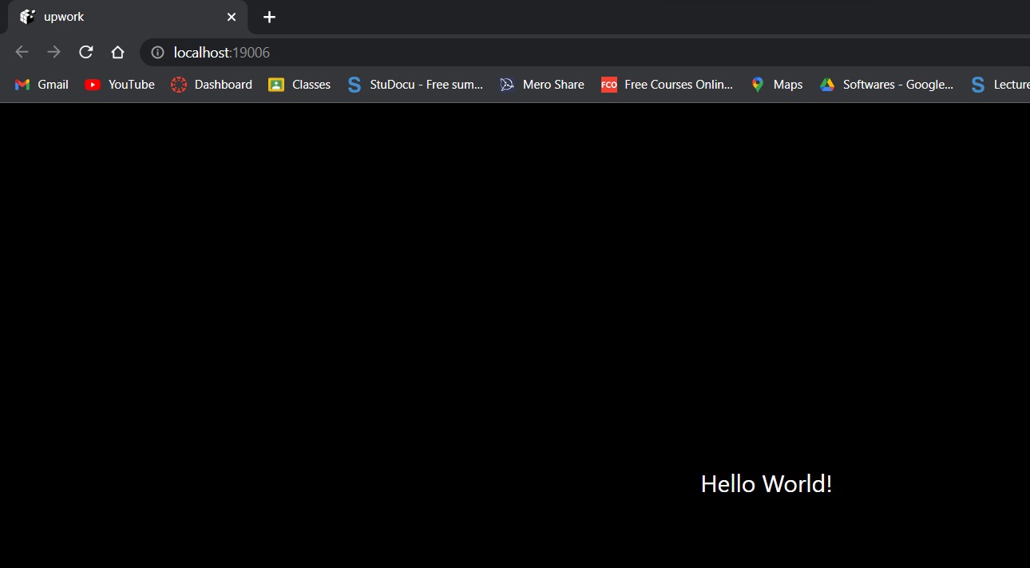Open the Softwares Google Drive bookmark

tap(886, 85)
